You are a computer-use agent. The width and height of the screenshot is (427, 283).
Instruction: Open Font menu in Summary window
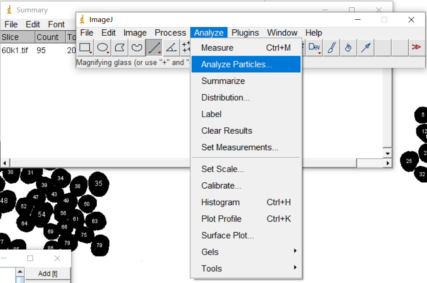coord(56,24)
